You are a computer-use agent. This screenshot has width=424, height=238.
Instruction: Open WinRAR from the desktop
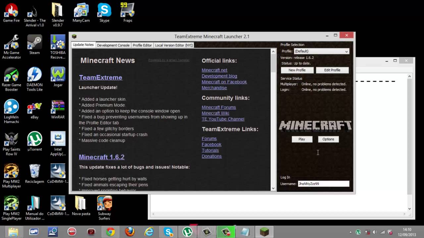(x=58, y=109)
